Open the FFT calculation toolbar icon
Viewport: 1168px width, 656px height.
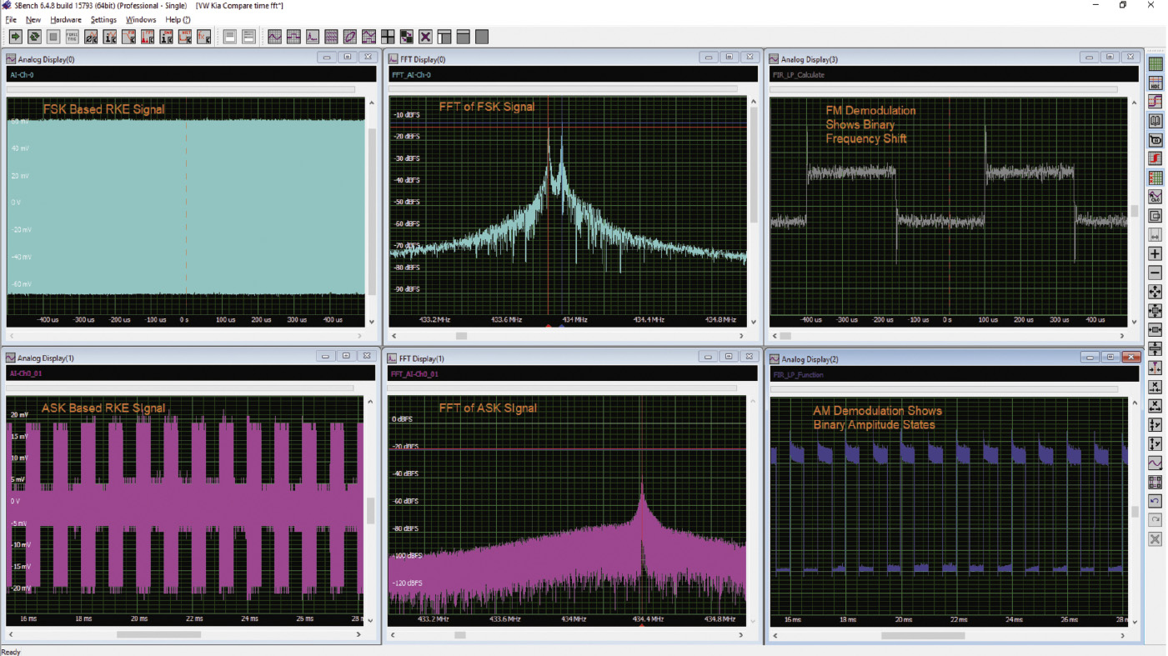(148, 37)
